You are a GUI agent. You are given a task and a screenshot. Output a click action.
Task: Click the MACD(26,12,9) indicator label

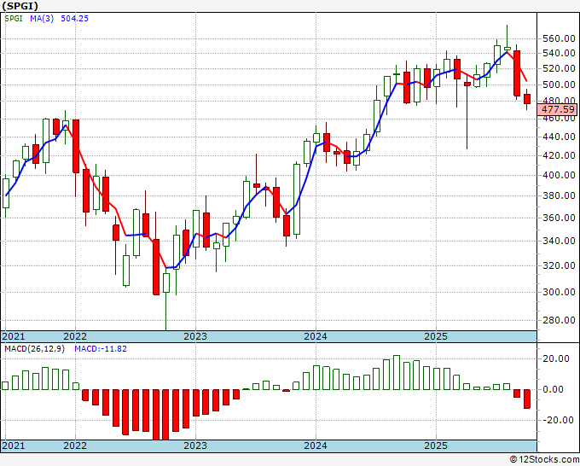35,349
